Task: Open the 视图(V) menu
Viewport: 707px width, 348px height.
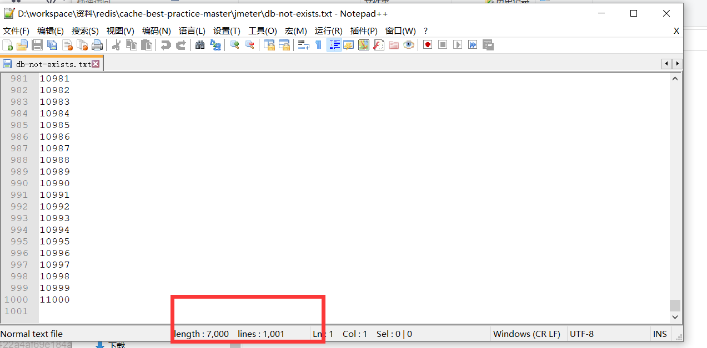Action: tap(120, 31)
